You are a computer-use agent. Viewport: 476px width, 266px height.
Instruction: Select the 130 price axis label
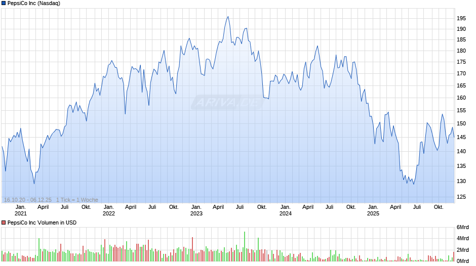(x=461, y=181)
